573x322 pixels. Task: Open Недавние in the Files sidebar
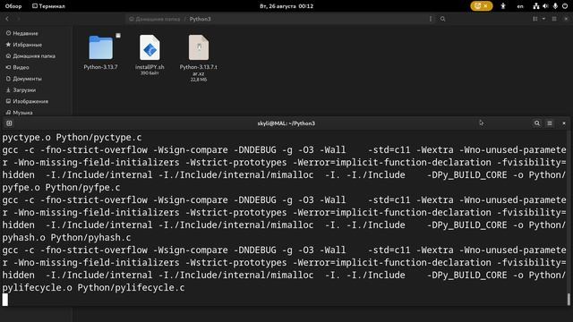[21, 33]
